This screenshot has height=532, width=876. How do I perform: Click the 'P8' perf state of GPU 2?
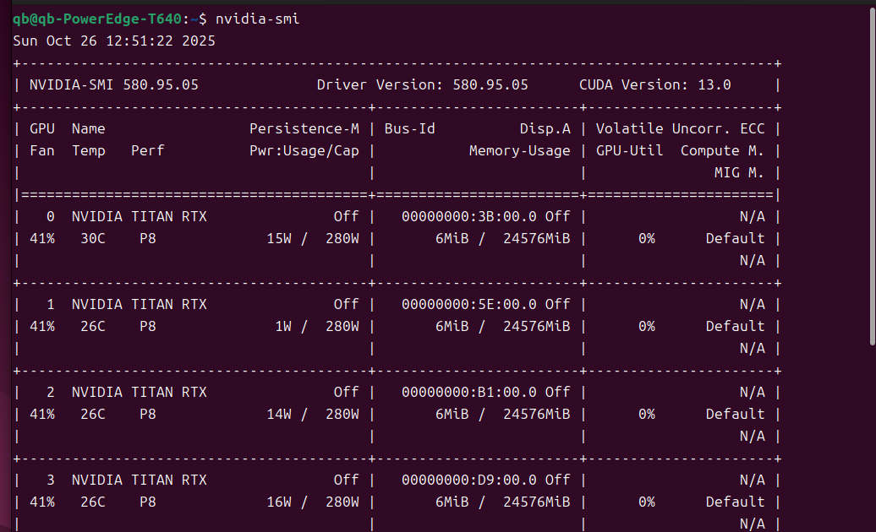click(147, 415)
